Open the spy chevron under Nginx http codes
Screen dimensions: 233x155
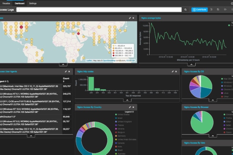(127, 100)
